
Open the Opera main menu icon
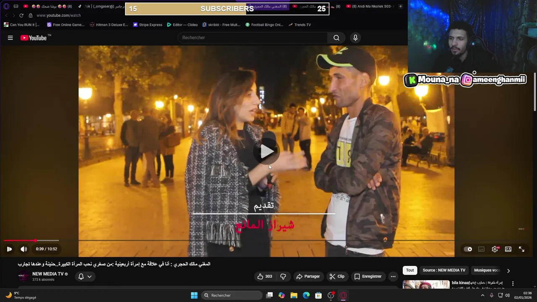[6, 6]
